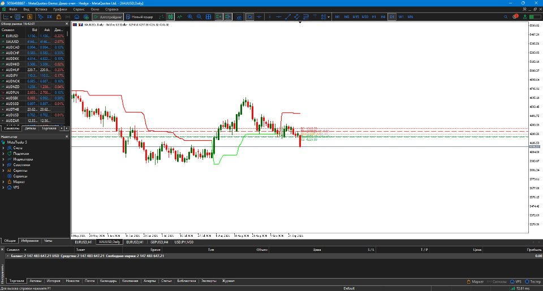Image resolution: width=543 pixels, height=291 pixels.
Task: Click the search magnifier icon in toolbar
Action: coord(506,16)
